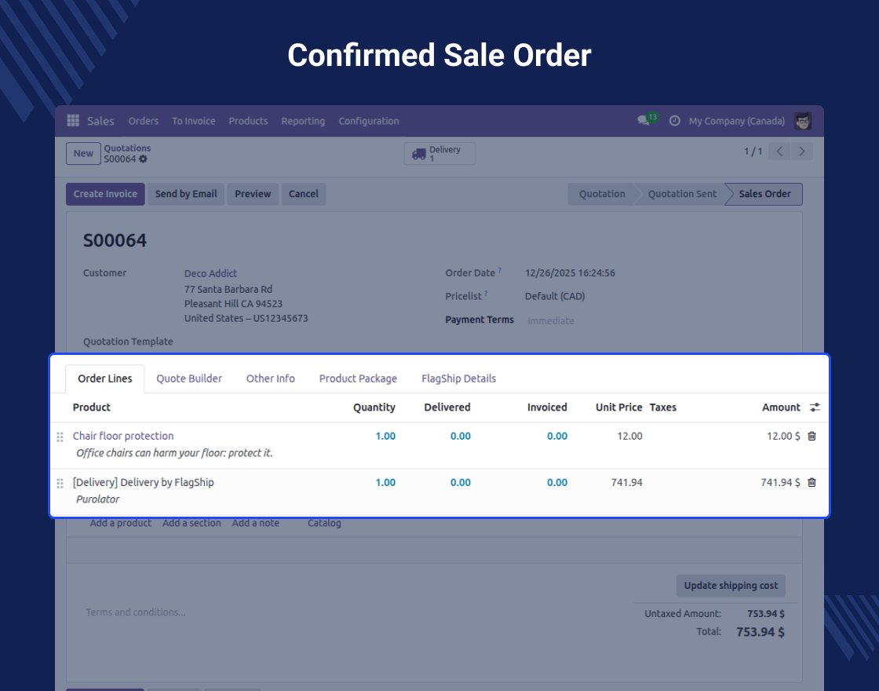Click the Purolator description text
879x691 pixels.
click(x=98, y=499)
